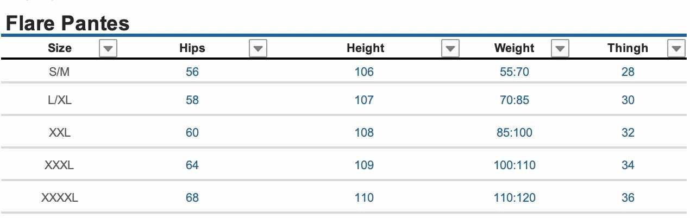690x218 pixels.
Task: Open the Weight column filter dropdown
Action: [560, 48]
